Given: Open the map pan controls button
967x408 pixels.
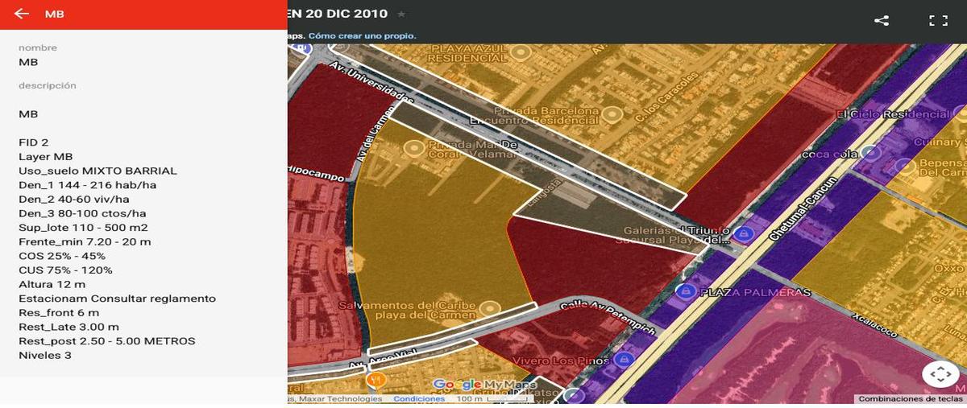Looking at the screenshot, I should coord(940,374).
